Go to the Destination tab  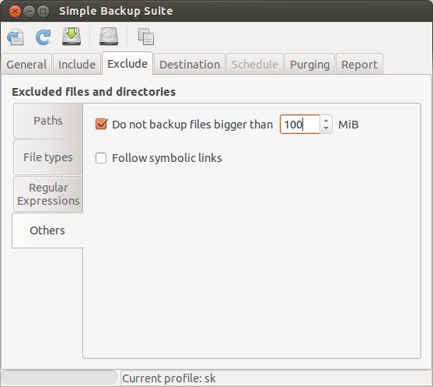tap(190, 65)
